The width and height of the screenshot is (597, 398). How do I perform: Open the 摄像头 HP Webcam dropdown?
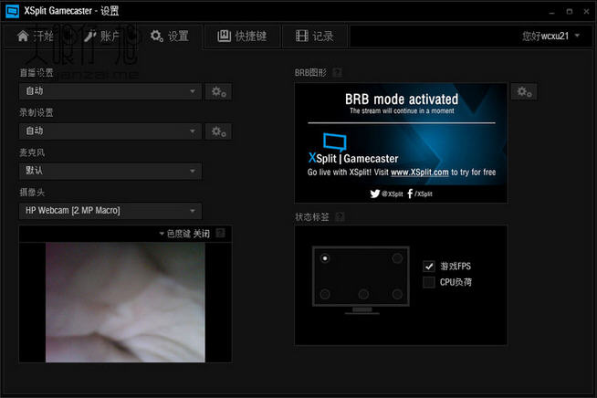click(110, 211)
